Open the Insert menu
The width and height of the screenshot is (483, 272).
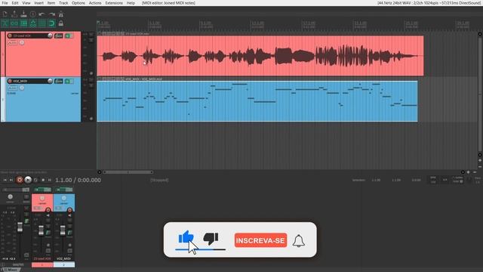(x=38, y=3)
